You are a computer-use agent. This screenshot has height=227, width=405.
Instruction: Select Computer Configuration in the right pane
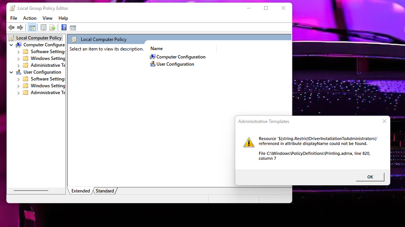point(181,57)
